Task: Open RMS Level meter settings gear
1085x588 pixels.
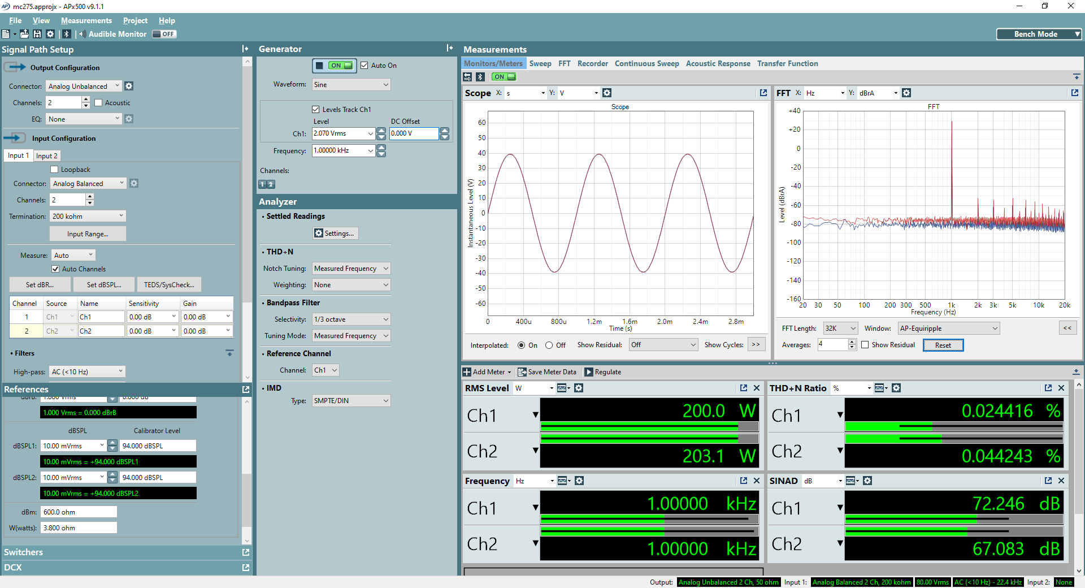Action: (579, 388)
